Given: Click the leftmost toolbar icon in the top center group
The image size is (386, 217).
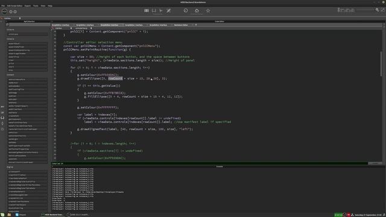Looking at the screenshot, I should [147, 11].
